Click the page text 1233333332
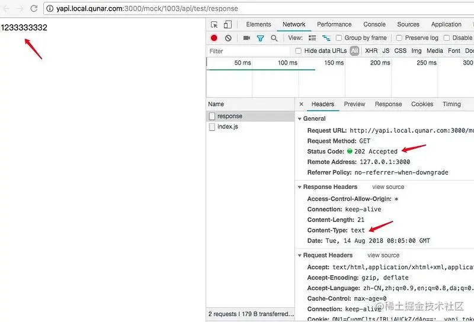This screenshot has height=322, width=474. click(24, 27)
